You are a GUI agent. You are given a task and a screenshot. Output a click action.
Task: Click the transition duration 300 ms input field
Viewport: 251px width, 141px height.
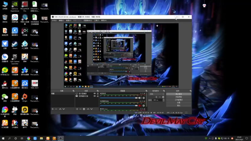pos(158,100)
